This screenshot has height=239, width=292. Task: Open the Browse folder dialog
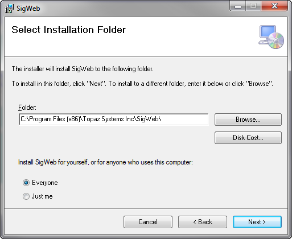(248, 119)
